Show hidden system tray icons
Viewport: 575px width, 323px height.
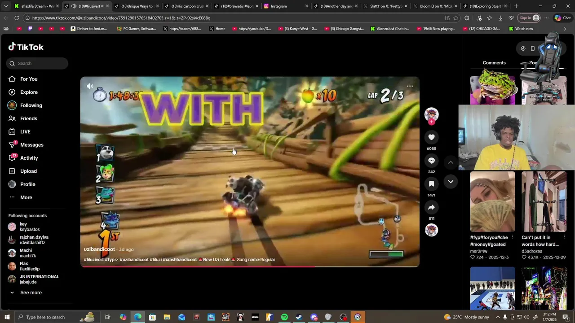[x=498, y=317]
